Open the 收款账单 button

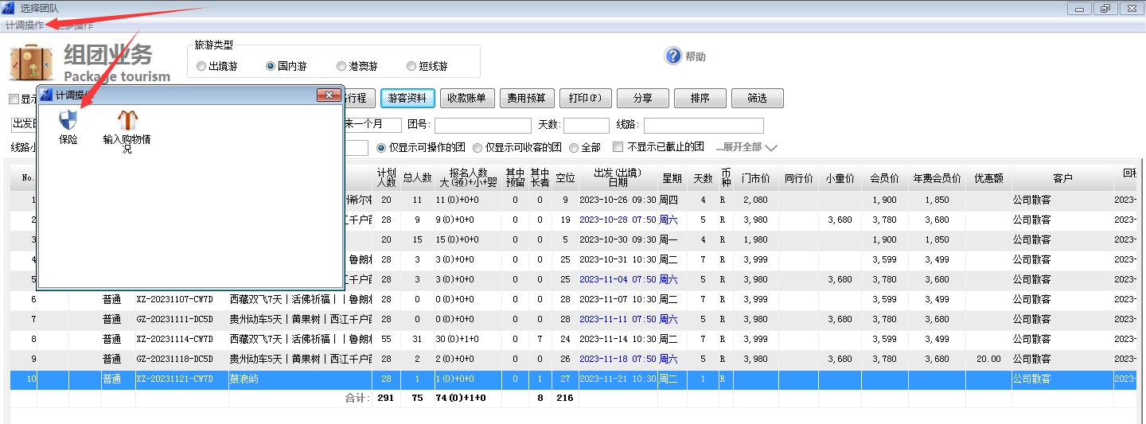pos(467,98)
